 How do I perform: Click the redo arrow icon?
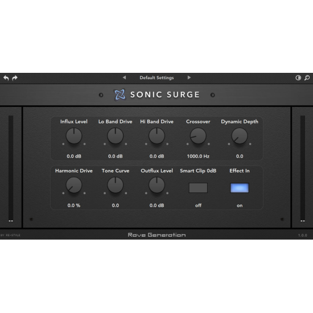tap(15, 78)
